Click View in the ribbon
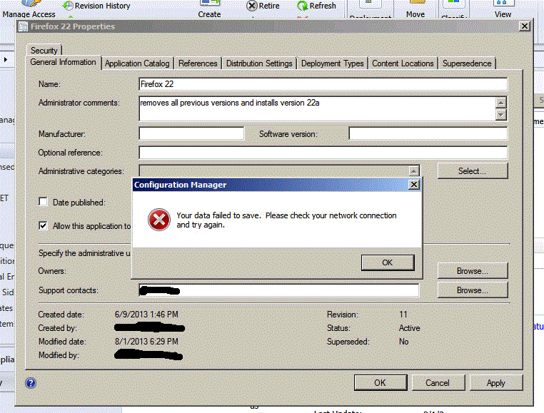 [x=503, y=14]
